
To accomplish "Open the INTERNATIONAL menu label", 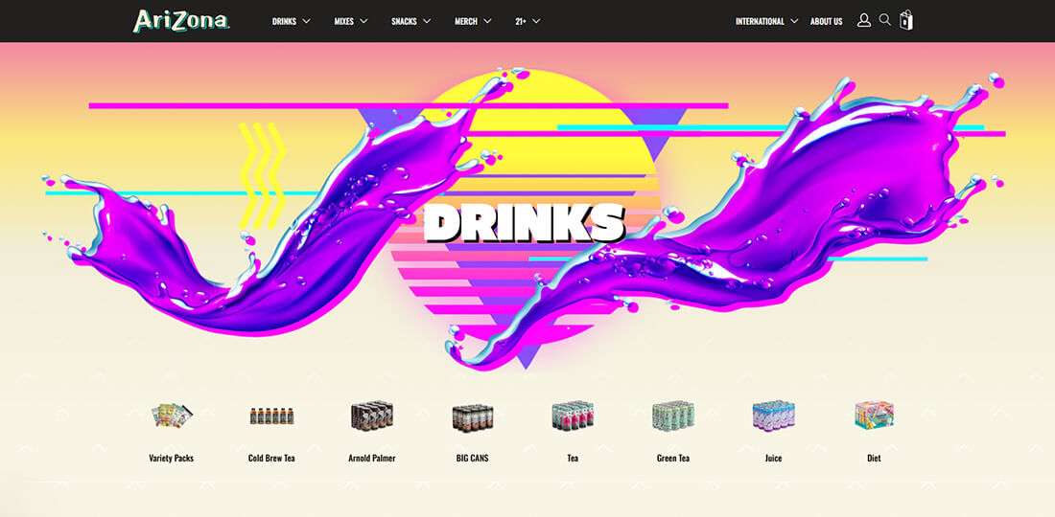I will (x=760, y=21).
